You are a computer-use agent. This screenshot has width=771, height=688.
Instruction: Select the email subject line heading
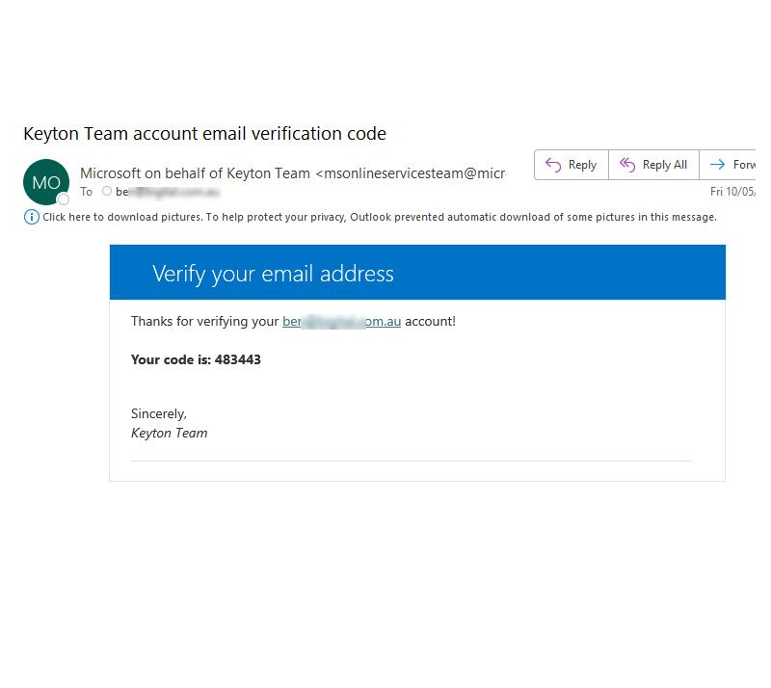[204, 134]
